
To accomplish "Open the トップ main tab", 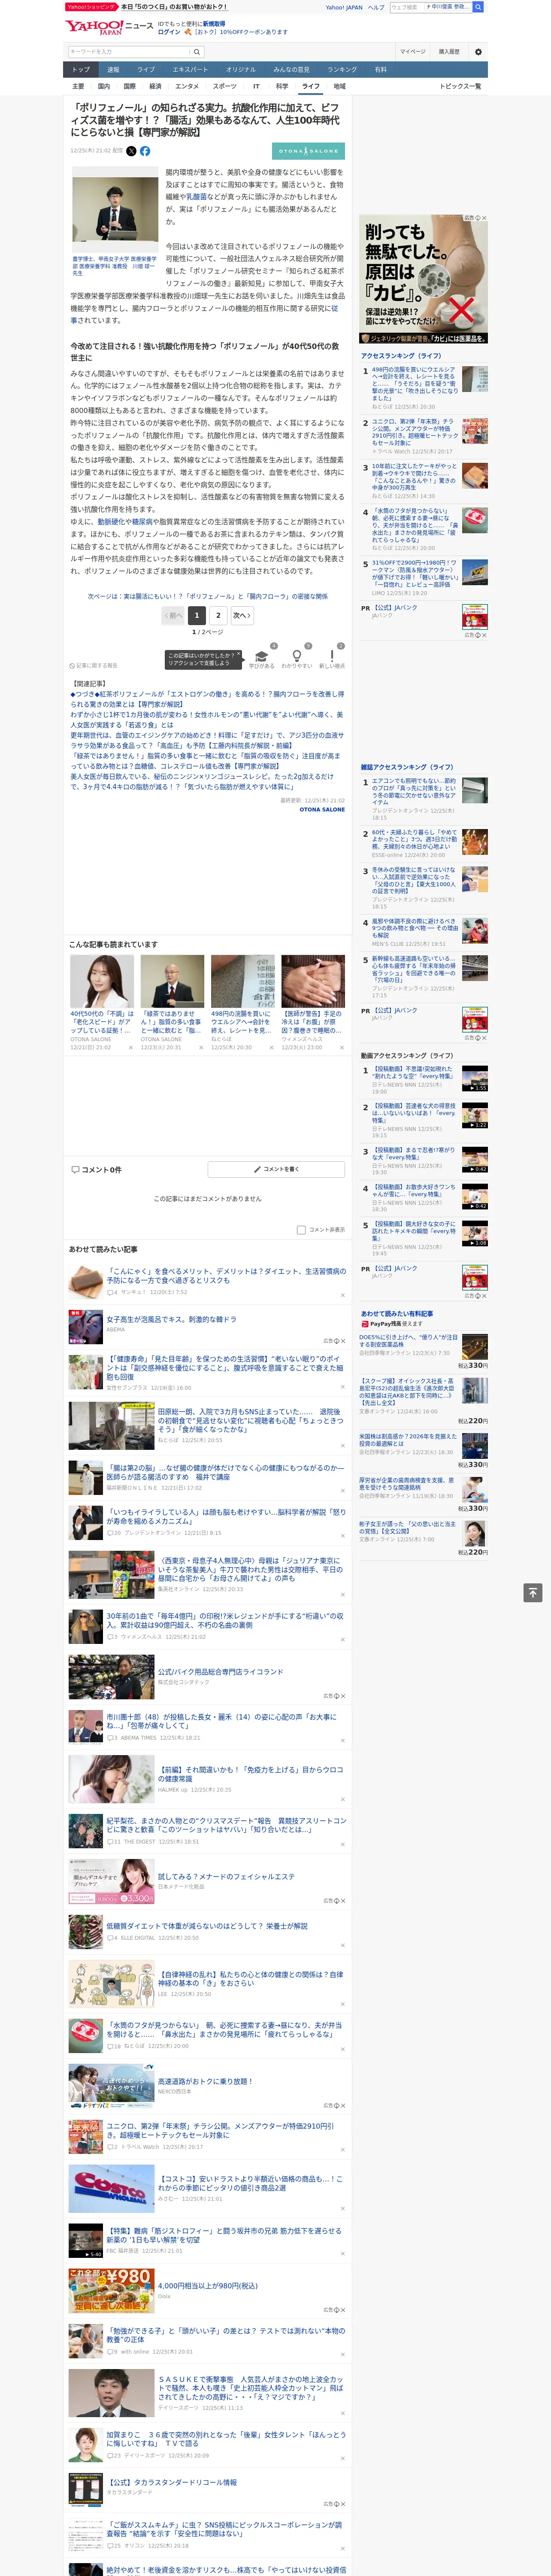I will click(81, 70).
